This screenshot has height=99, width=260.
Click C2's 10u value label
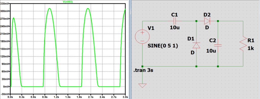pyautogui.click(x=211, y=51)
